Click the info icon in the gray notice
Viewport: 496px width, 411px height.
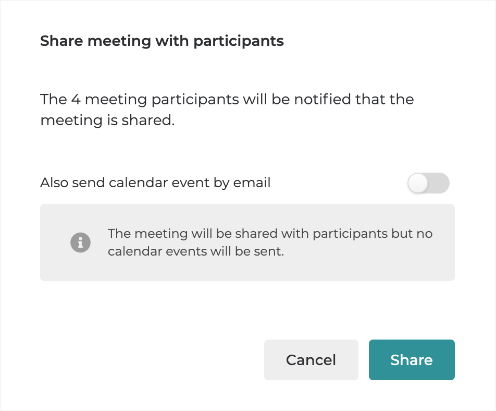(x=80, y=243)
